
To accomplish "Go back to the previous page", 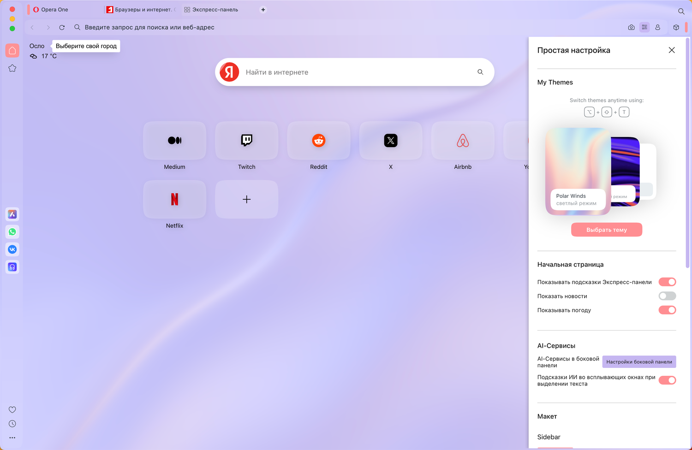I will click(x=32, y=27).
